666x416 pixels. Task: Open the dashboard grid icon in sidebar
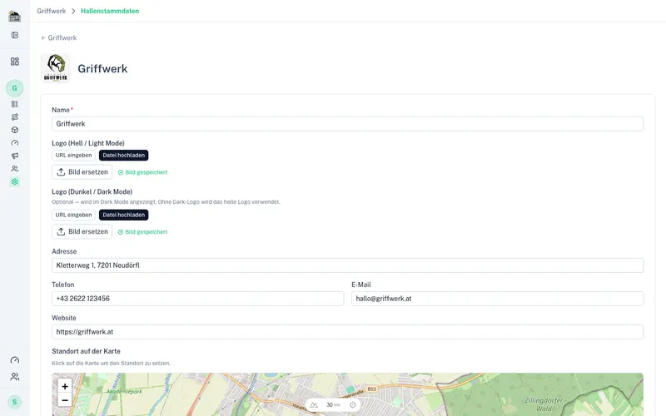click(15, 62)
